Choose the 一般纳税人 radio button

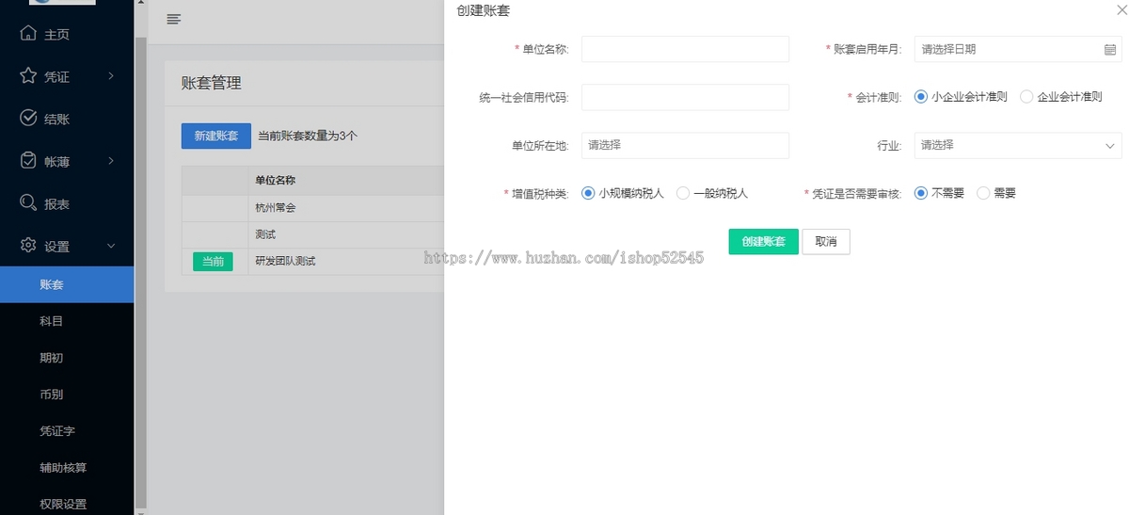coord(712,193)
